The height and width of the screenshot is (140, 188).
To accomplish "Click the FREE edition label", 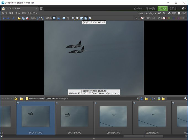I will tap(141, 14).
